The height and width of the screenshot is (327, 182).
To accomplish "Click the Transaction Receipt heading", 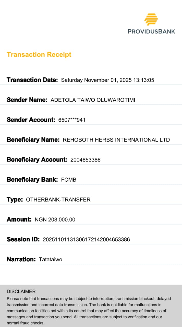I will (39, 54).
